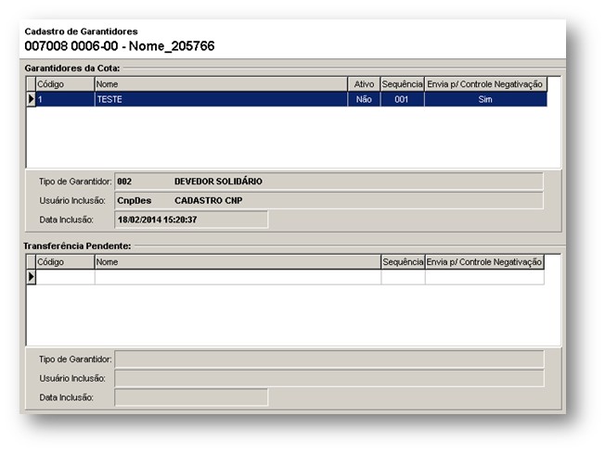
Task: Click Tipo de Garantidor field showing DEVEDOR SOLIDÁRIO
Action: point(328,182)
